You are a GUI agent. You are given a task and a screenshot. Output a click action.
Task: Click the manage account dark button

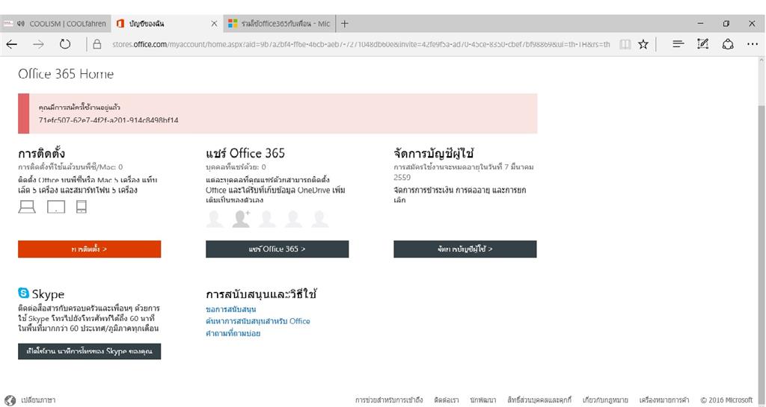(x=465, y=249)
